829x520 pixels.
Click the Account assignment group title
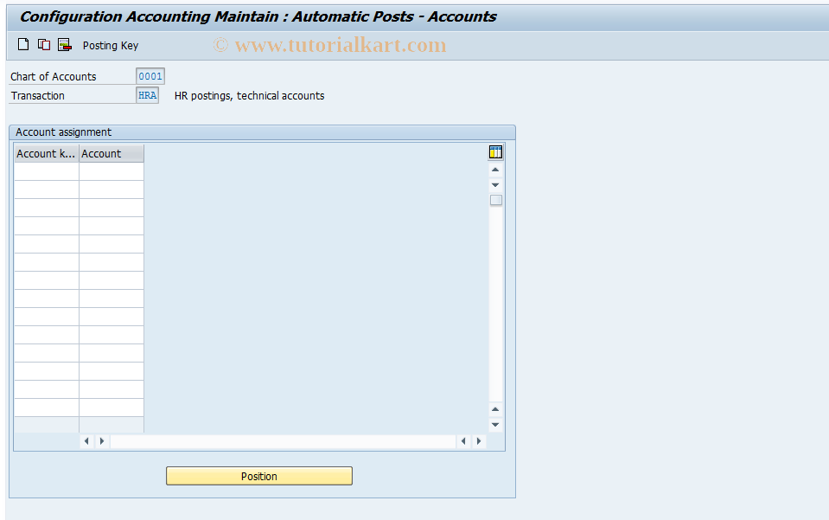tap(63, 132)
